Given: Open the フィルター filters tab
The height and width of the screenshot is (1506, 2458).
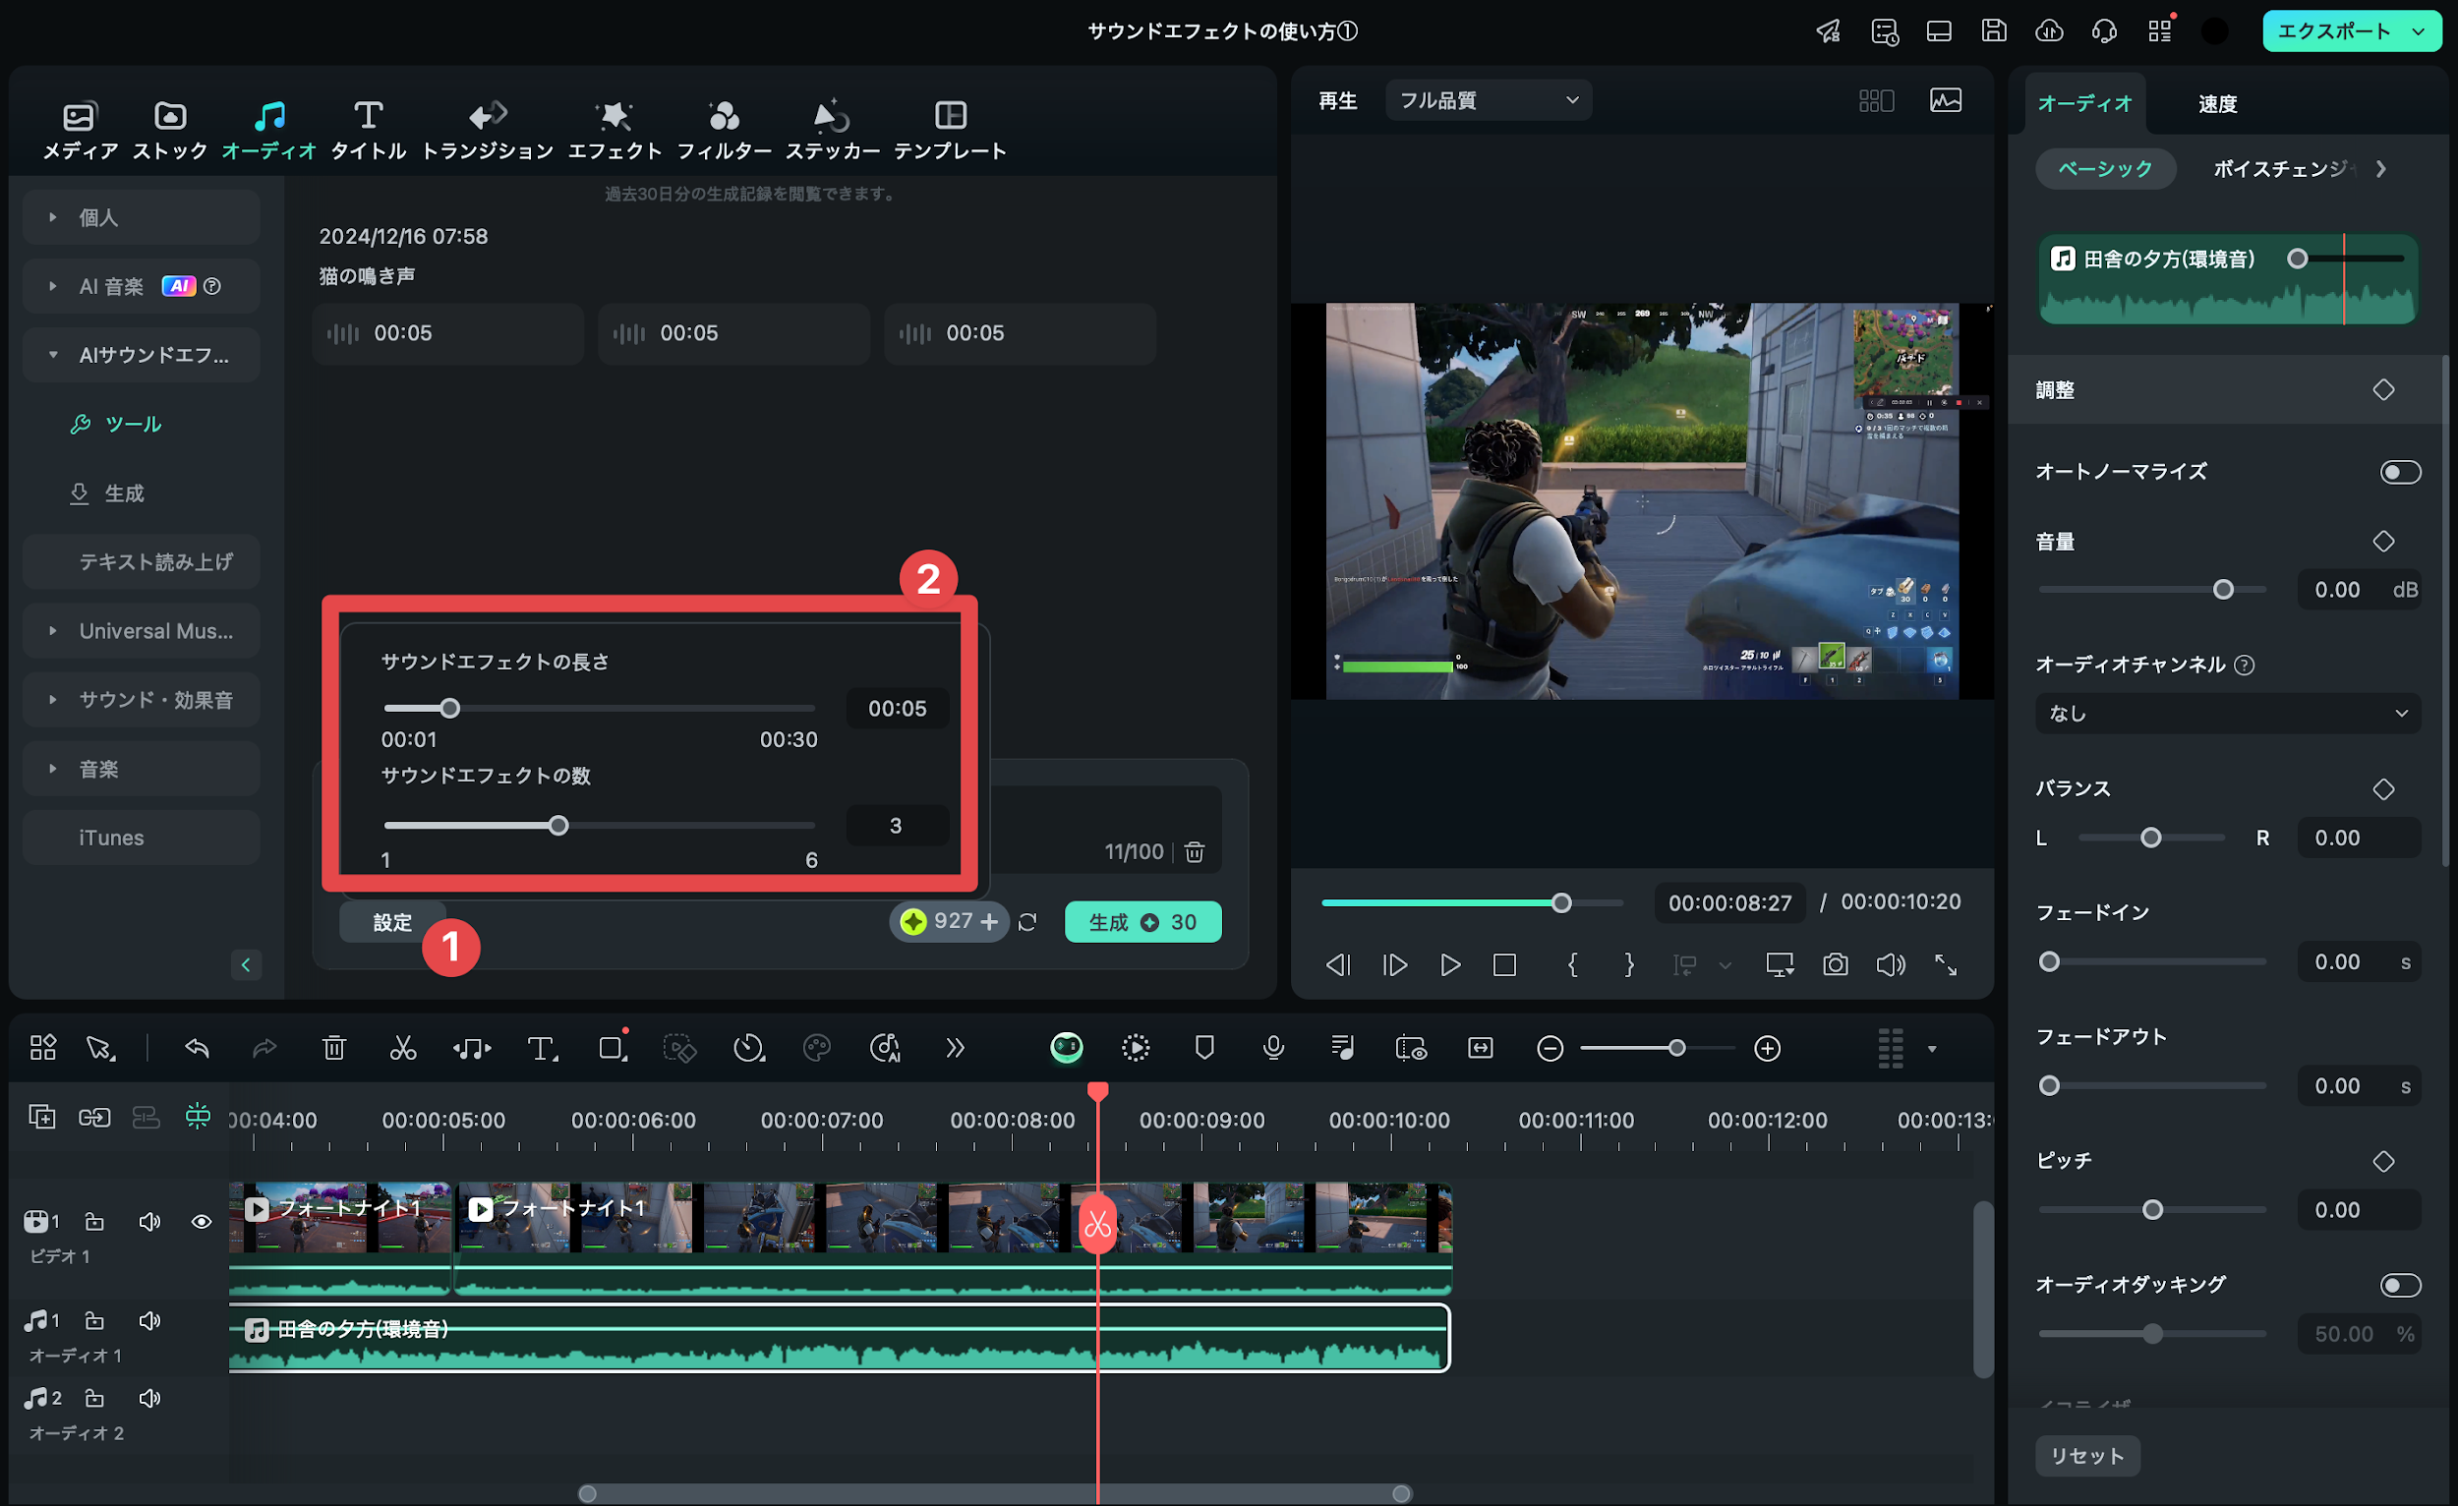Looking at the screenshot, I should 725,130.
